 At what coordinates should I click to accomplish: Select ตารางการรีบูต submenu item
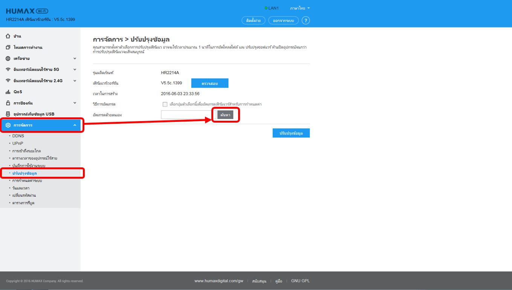click(x=23, y=203)
